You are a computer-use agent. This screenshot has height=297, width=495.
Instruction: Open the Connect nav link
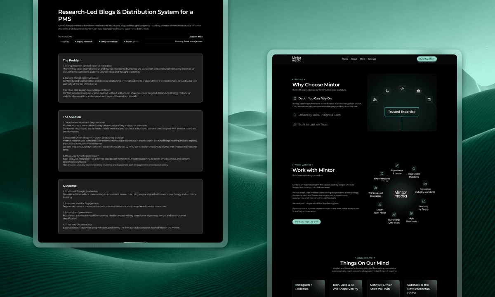point(372,59)
